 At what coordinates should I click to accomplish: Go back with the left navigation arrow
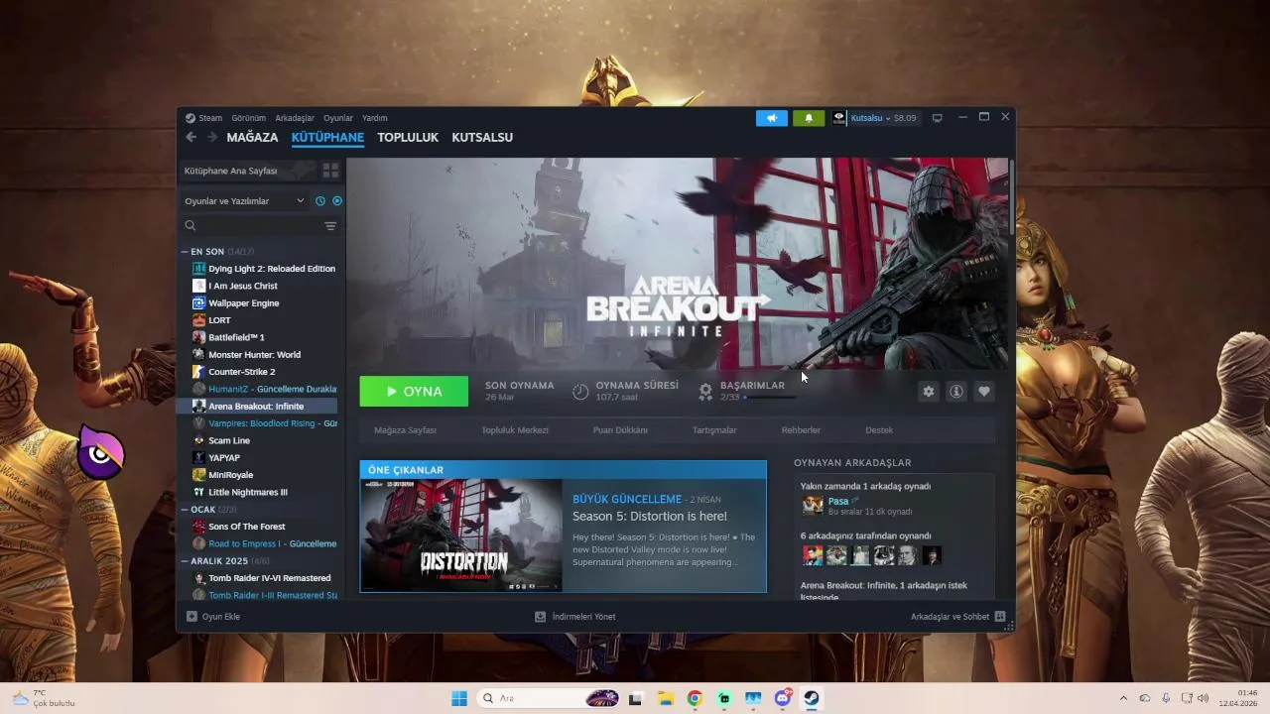tap(191, 137)
